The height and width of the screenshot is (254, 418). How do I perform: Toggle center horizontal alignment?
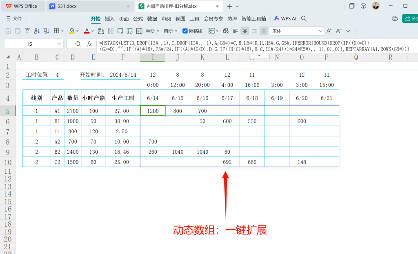click(245, 31)
